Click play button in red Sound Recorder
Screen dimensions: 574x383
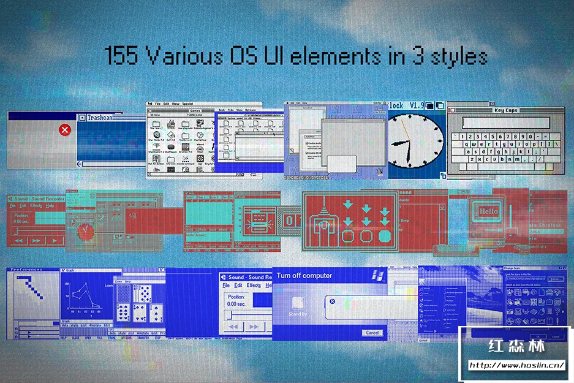55,241
